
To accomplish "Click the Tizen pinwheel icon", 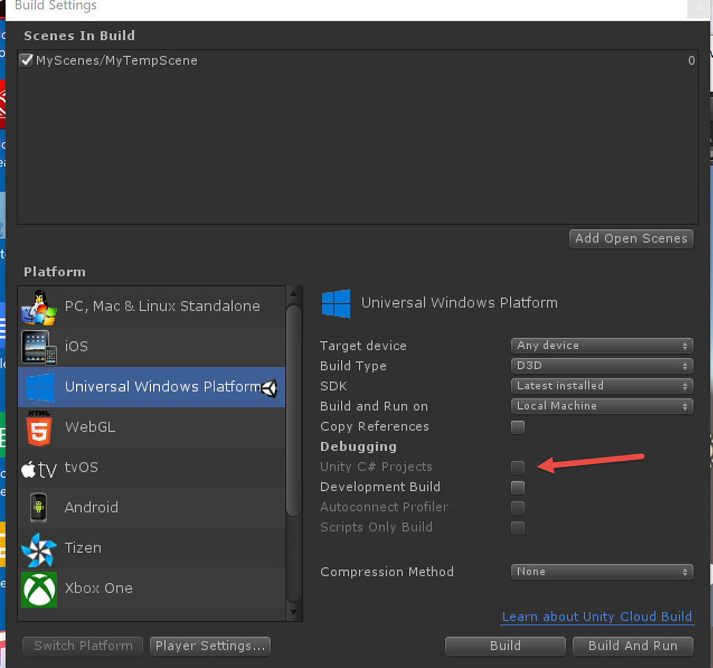I will click(x=38, y=547).
